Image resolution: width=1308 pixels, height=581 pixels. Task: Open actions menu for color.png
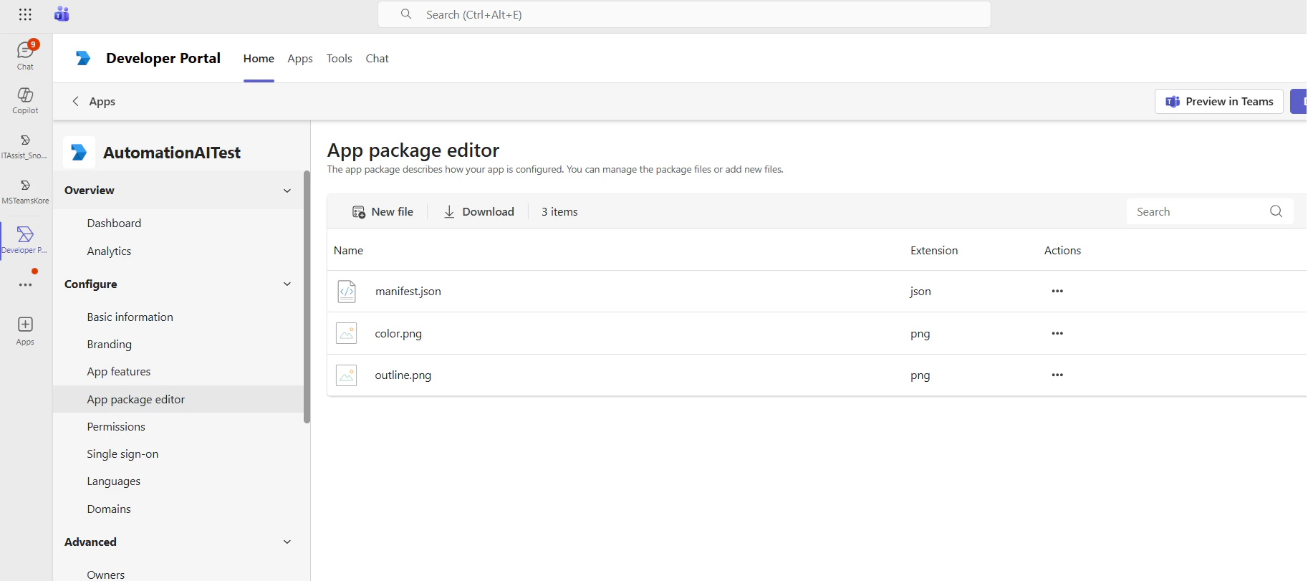coord(1057,333)
